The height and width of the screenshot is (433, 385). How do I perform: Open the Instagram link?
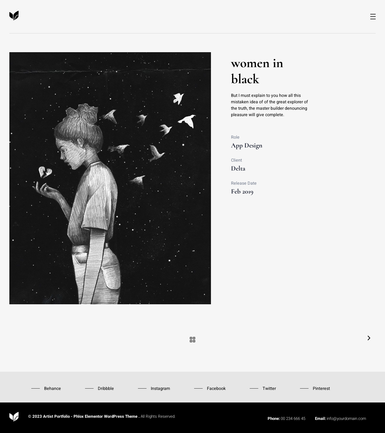point(160,388)
